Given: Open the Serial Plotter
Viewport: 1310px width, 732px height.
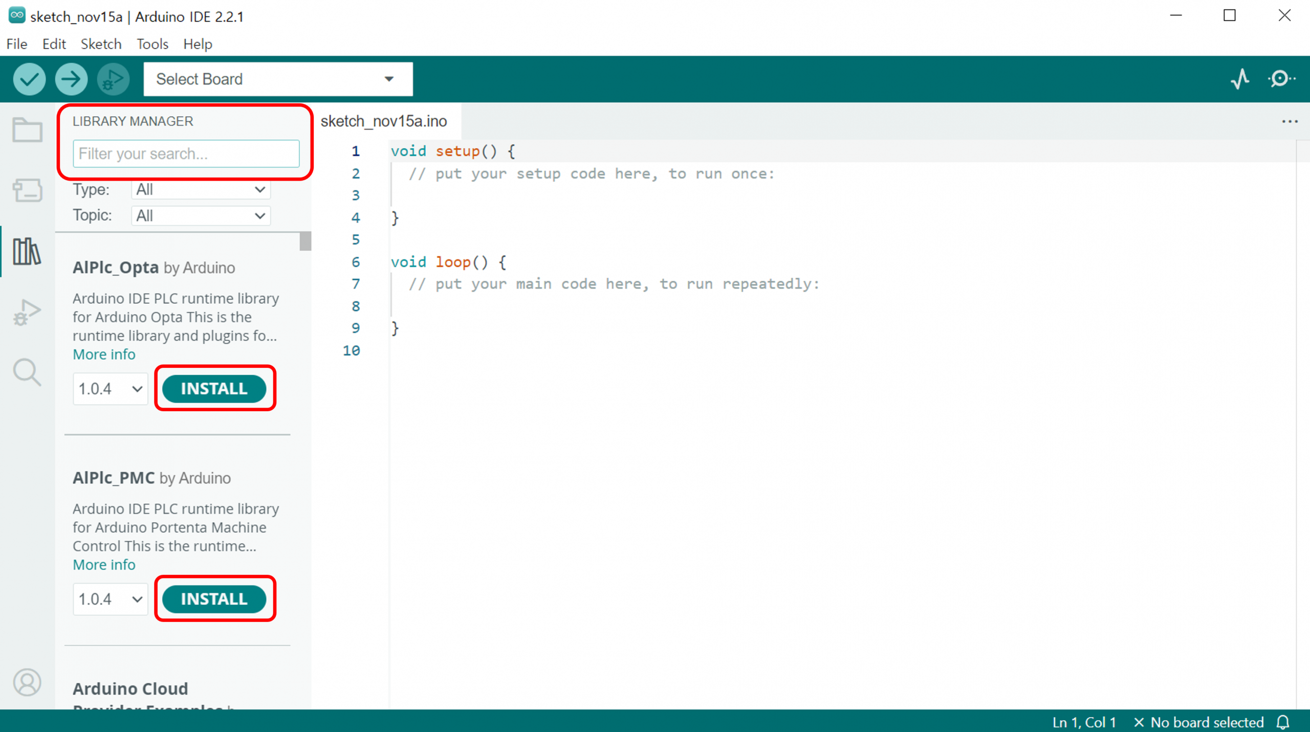Looking at the screenshot, I should [x=1240, y=79].
